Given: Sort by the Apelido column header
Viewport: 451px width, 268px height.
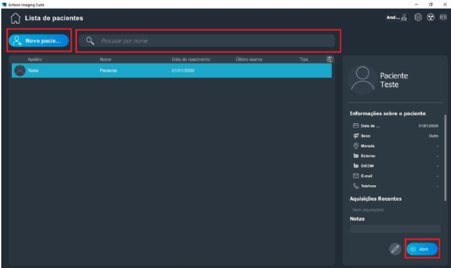Looking at the screenshot, I should (x=35, y=60).
